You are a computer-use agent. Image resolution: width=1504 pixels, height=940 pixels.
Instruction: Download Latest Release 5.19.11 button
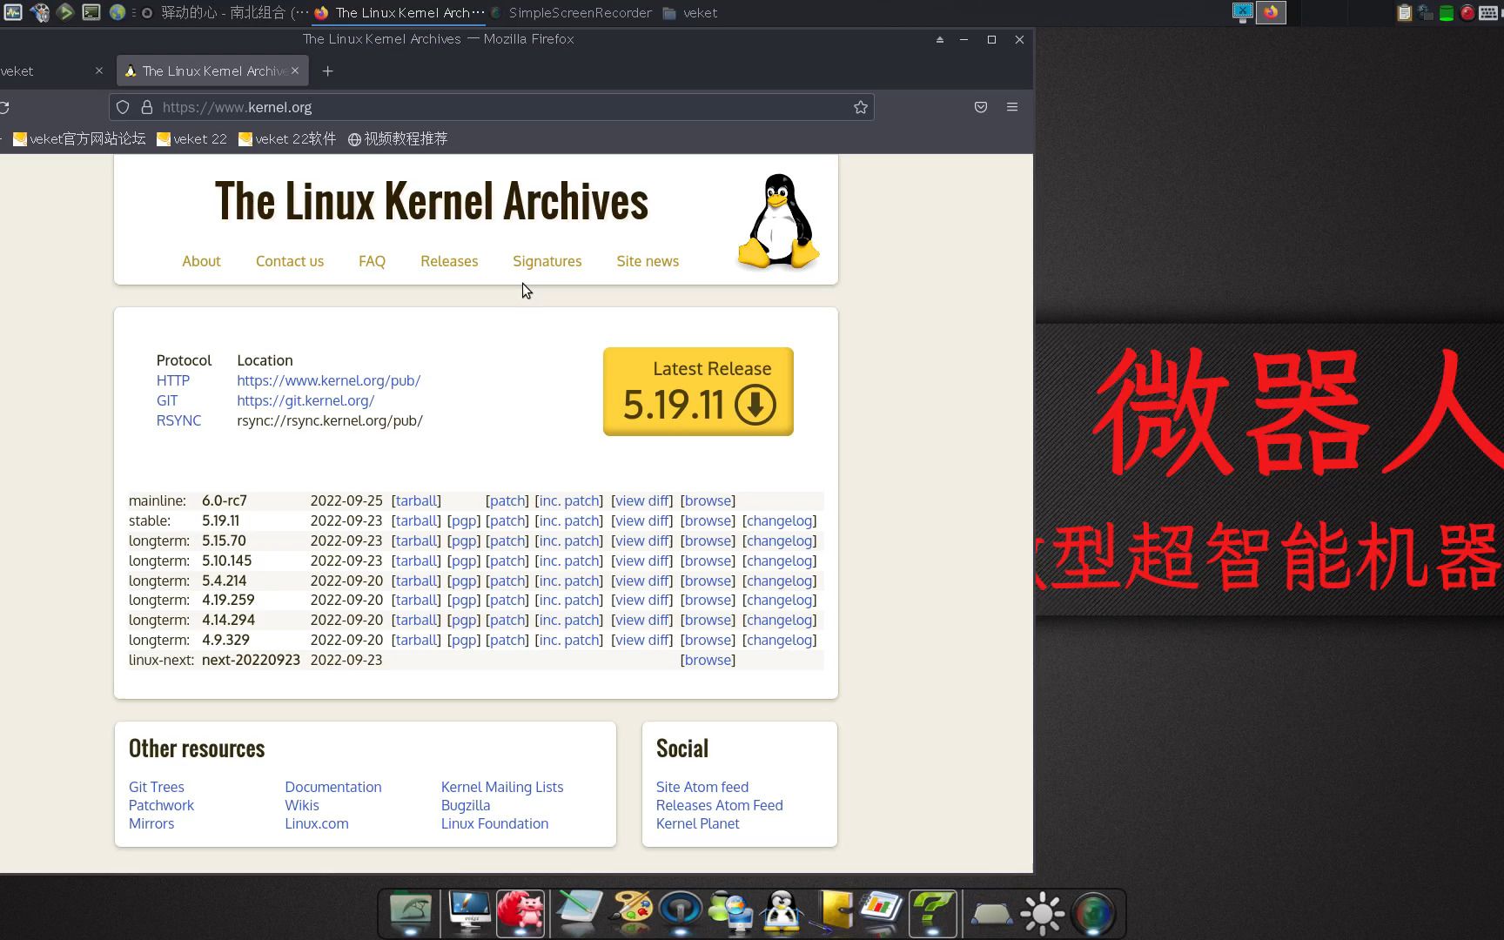point(698,392)
